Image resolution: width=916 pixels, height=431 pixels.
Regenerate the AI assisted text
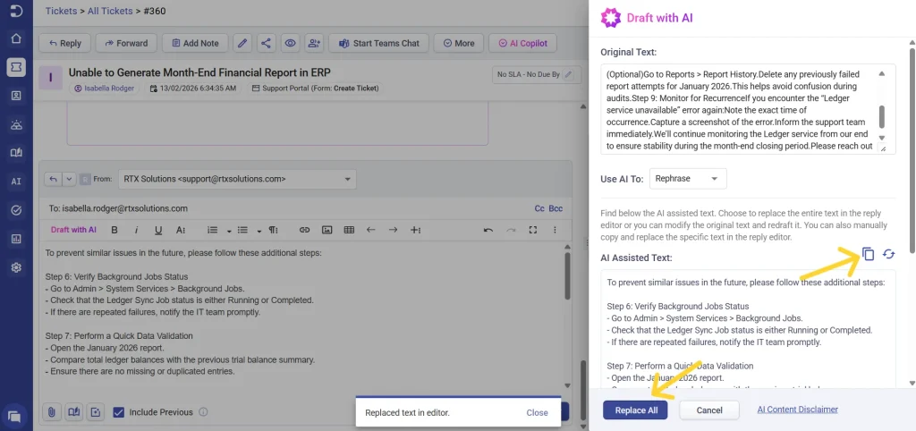point(888,254)
